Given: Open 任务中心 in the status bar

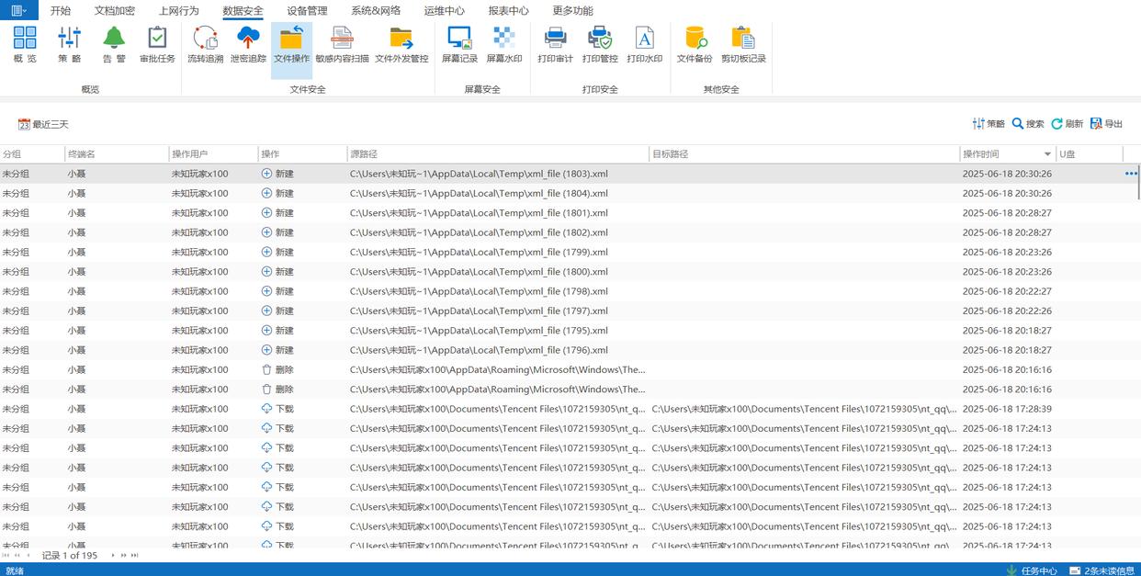Looking at the screenshot, I should (1032, 570).
